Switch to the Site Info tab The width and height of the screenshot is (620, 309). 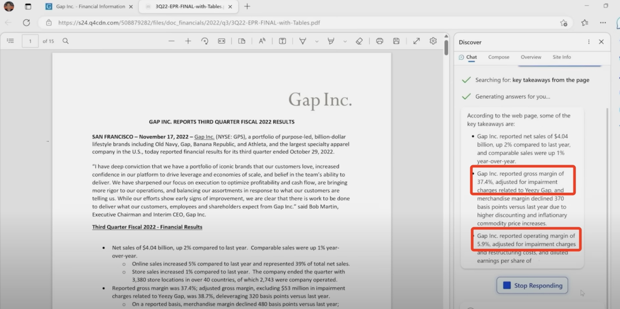[561, 57]
